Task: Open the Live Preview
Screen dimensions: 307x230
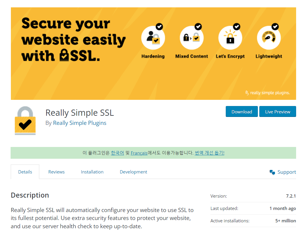Action: click(x=278, y=111)
